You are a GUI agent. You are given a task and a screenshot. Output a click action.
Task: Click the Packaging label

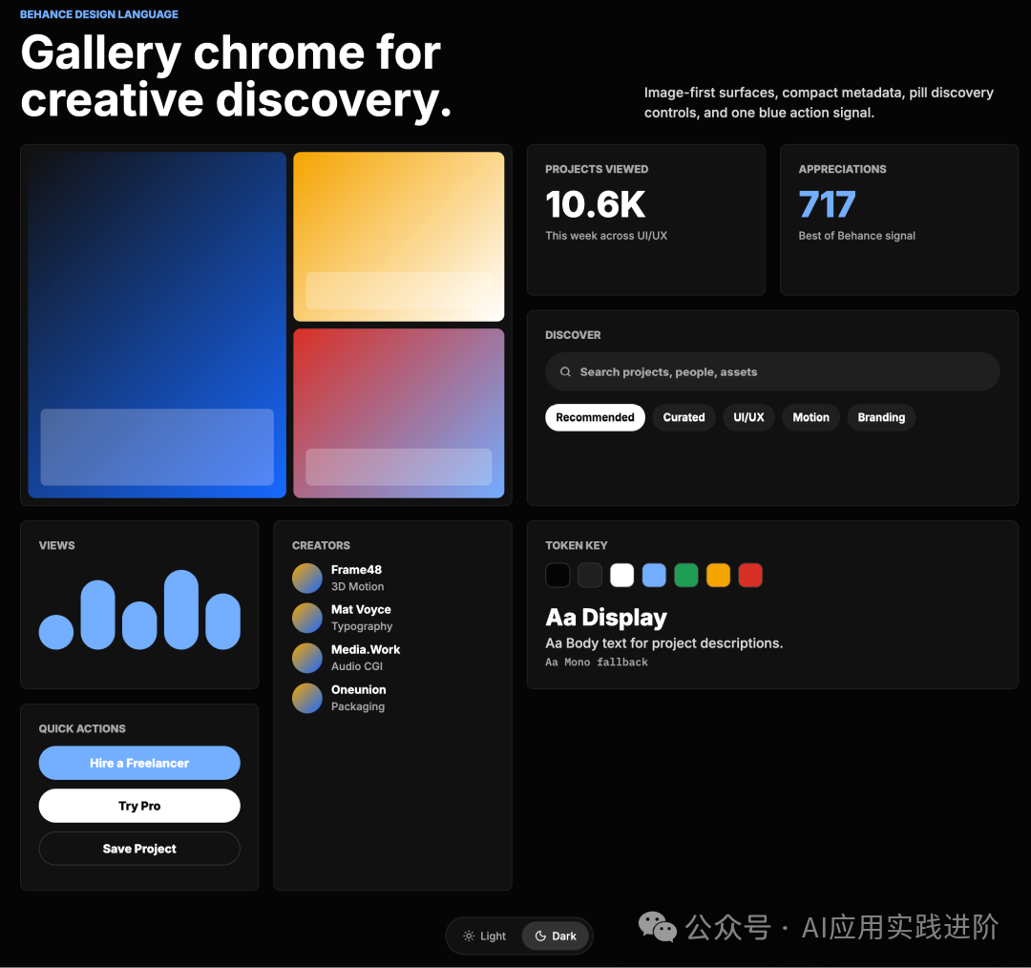(358, 706)
